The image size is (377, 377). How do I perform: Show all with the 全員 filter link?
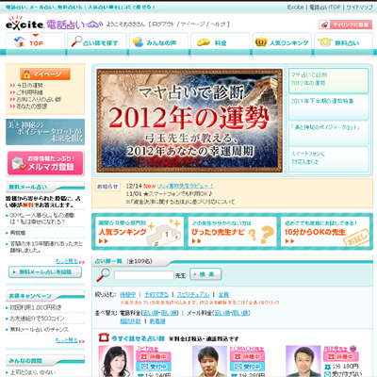click(223, 294)
